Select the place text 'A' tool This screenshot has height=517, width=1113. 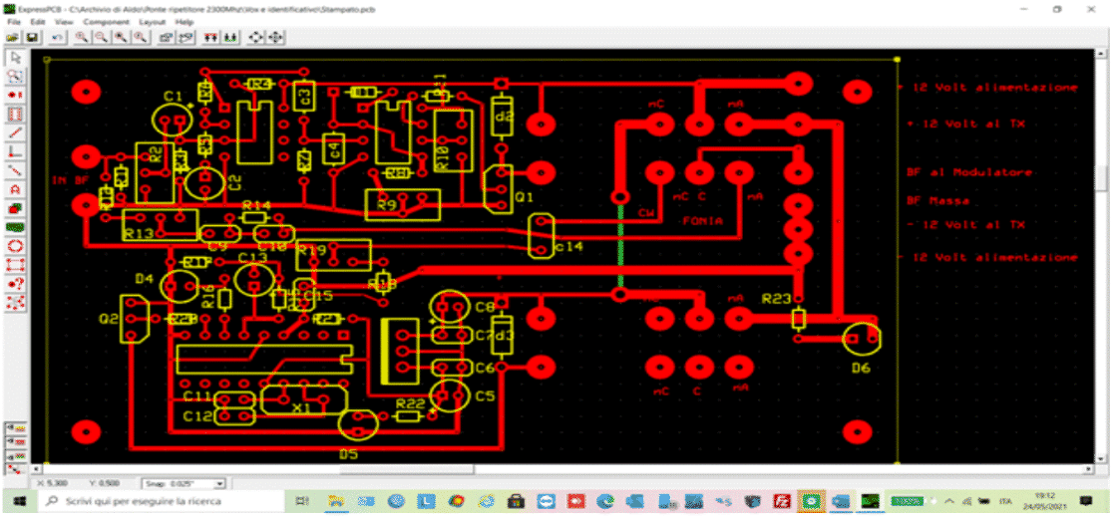[15, 189]
